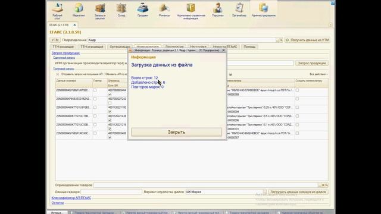381x214 pixels.
Task: Select barcode cell 4601126221216
Action: coord(117,124)
